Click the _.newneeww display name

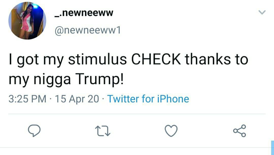pos(84,13)
